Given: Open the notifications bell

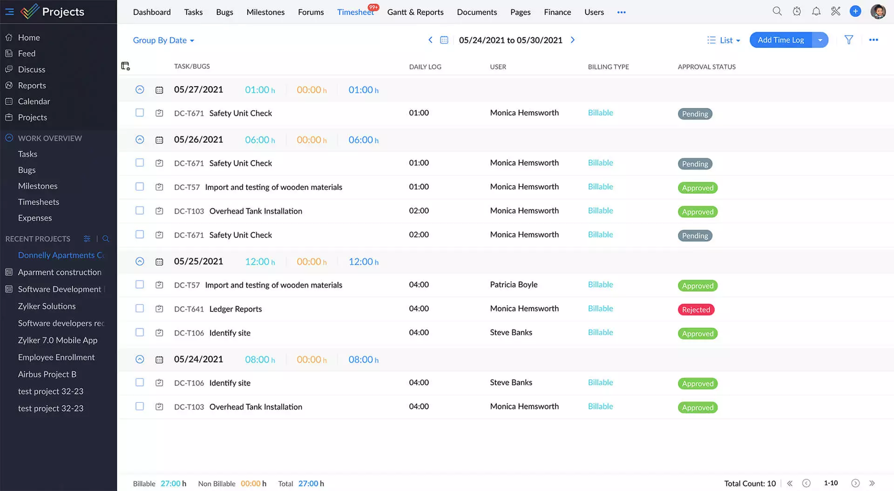Looking at the screenshot, I should (816, 11).
